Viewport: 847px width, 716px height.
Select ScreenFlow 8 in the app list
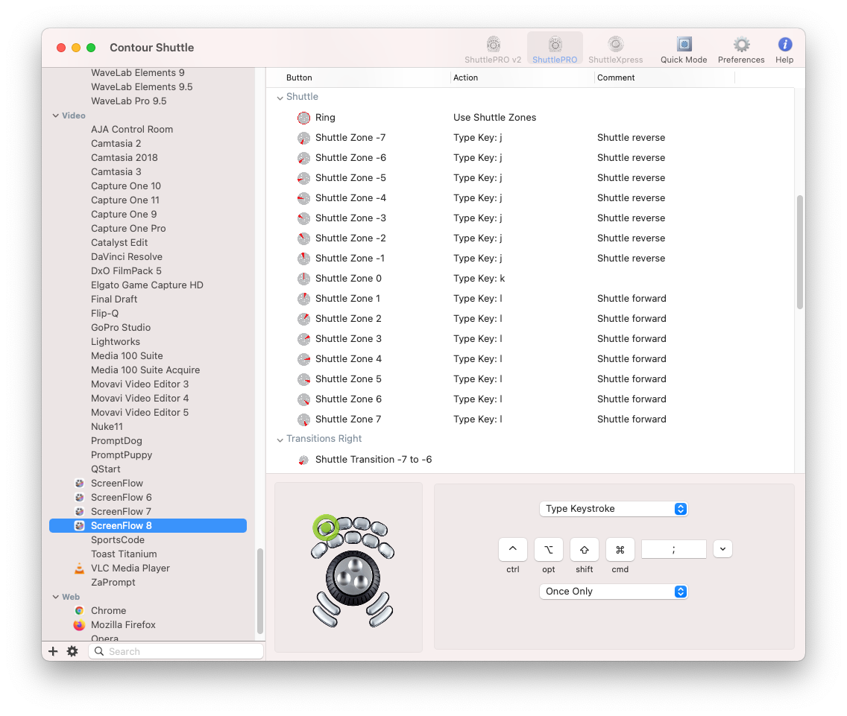[x=148, y=525]
